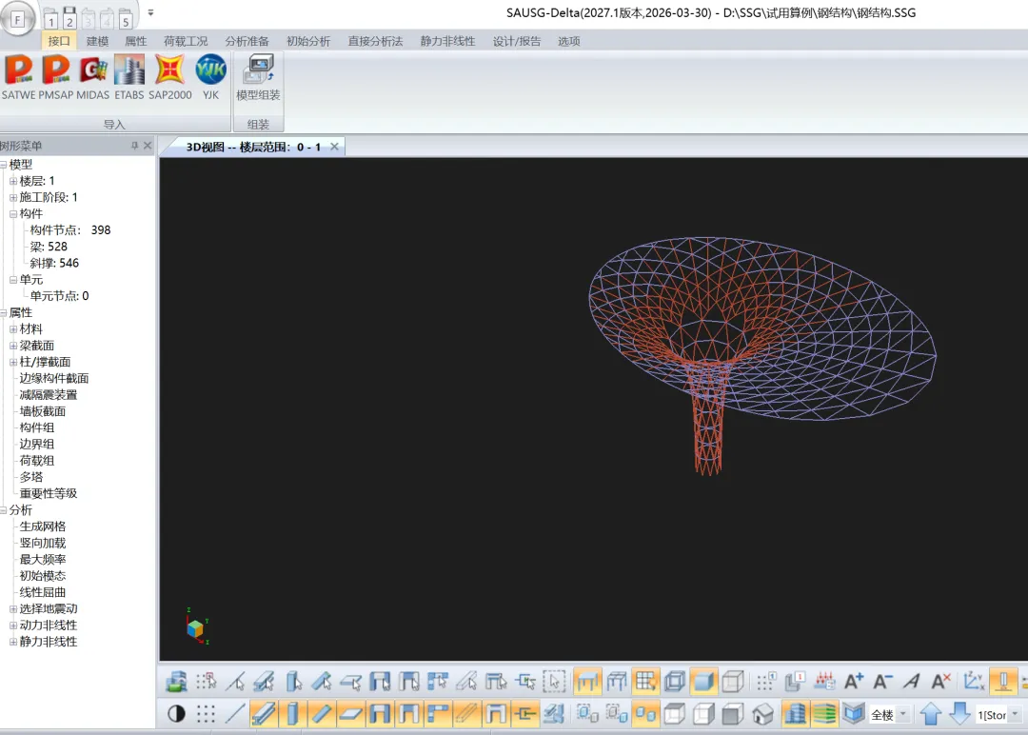Open the 全楼 floor range dropdown
The image size is (1028, 735).
[902, 714]
